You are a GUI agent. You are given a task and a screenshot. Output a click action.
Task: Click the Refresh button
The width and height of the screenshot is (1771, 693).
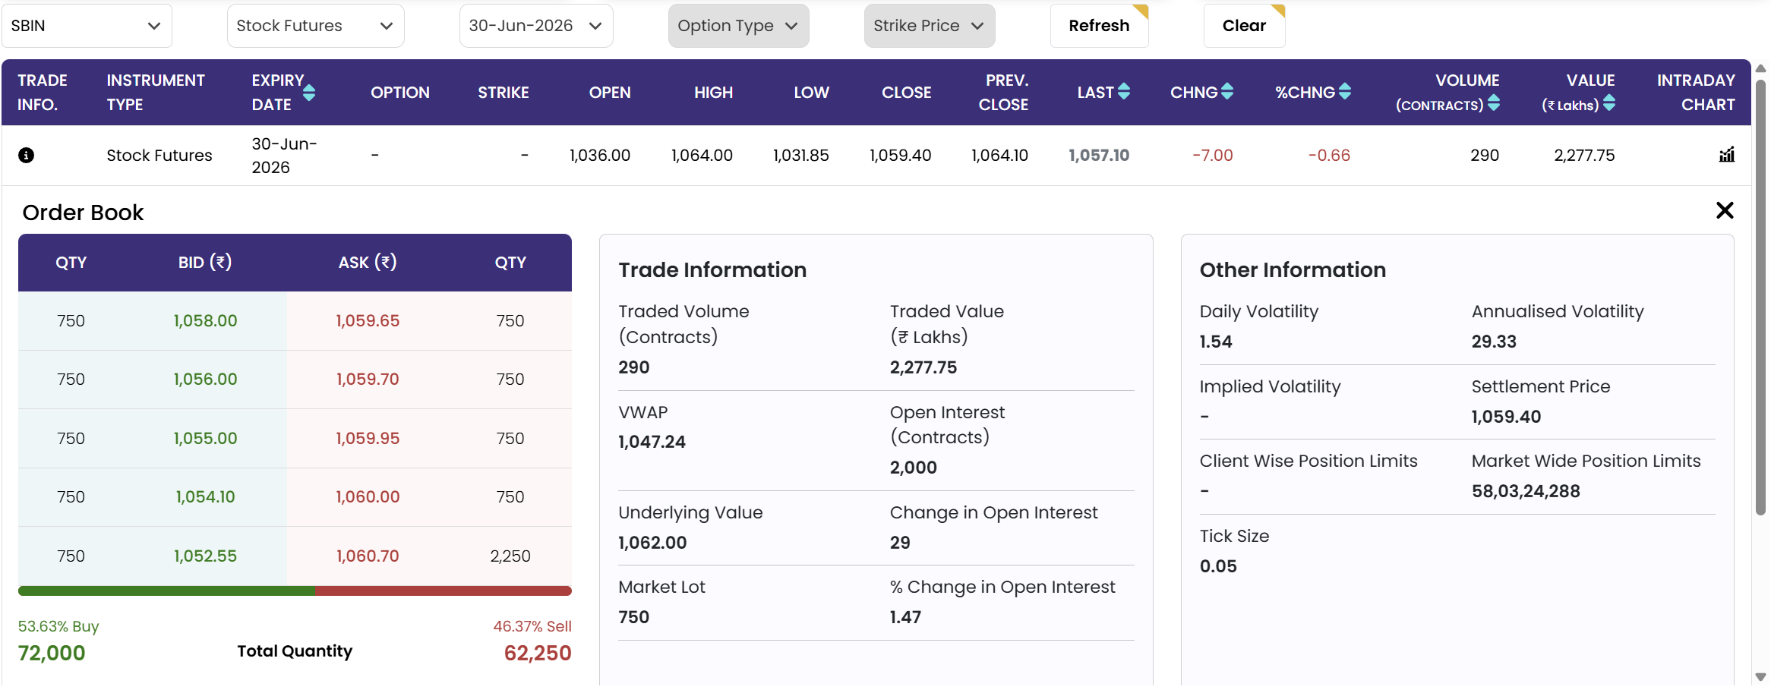click(x=1099, y=26)
